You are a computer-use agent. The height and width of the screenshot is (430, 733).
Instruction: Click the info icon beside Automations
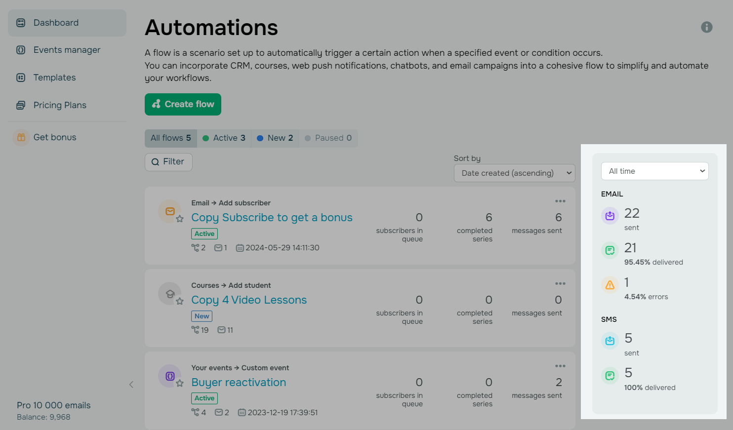[x=707, y=27]
